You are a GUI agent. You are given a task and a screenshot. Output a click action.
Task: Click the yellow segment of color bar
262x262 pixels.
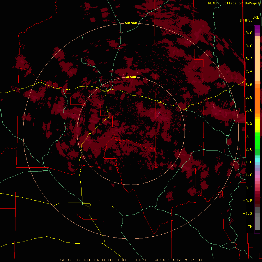click(x=257, y=125)
